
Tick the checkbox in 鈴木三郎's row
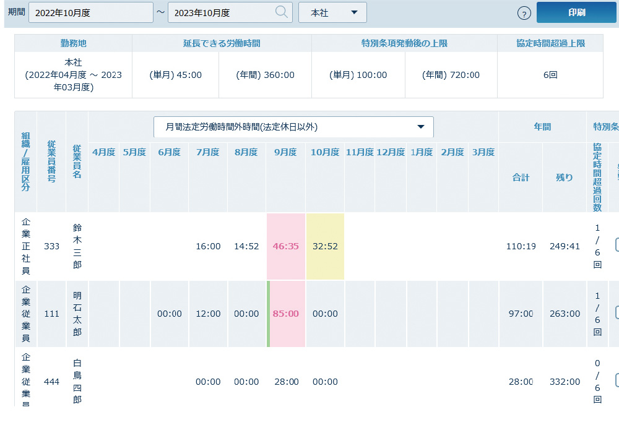[x=617, y=245]
